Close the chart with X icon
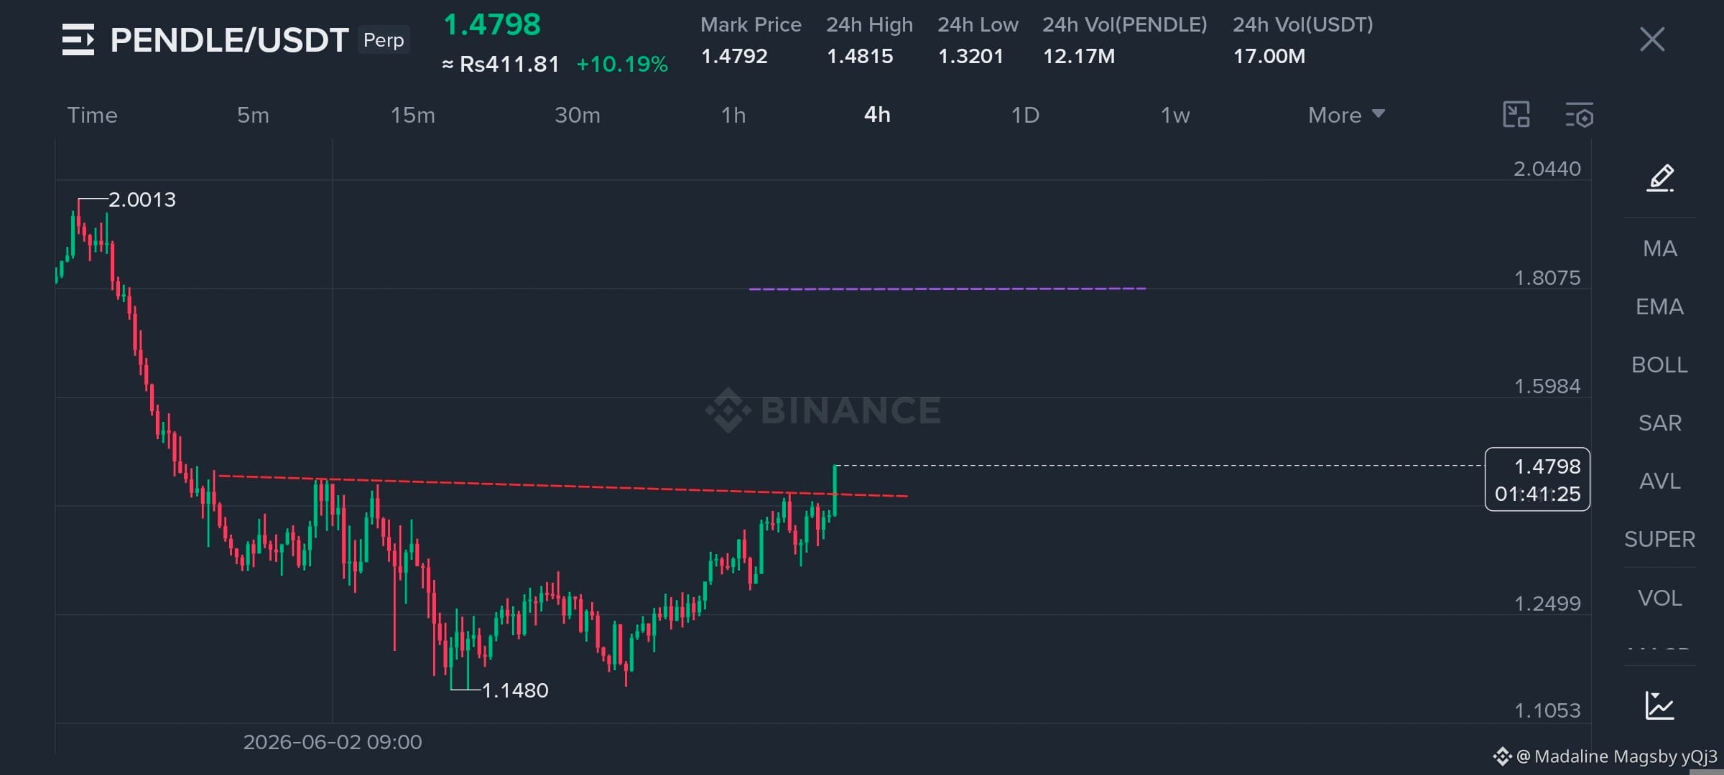 tap(1652, 39)
